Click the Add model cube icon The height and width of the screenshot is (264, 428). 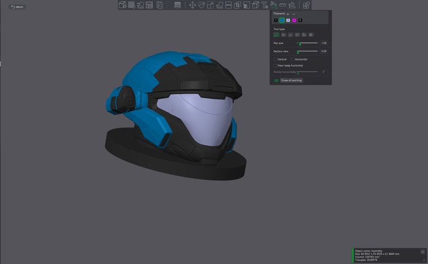coord(123,5)
